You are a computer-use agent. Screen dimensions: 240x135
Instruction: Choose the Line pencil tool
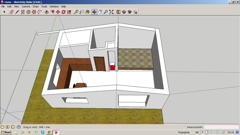(x=17, y=12)
